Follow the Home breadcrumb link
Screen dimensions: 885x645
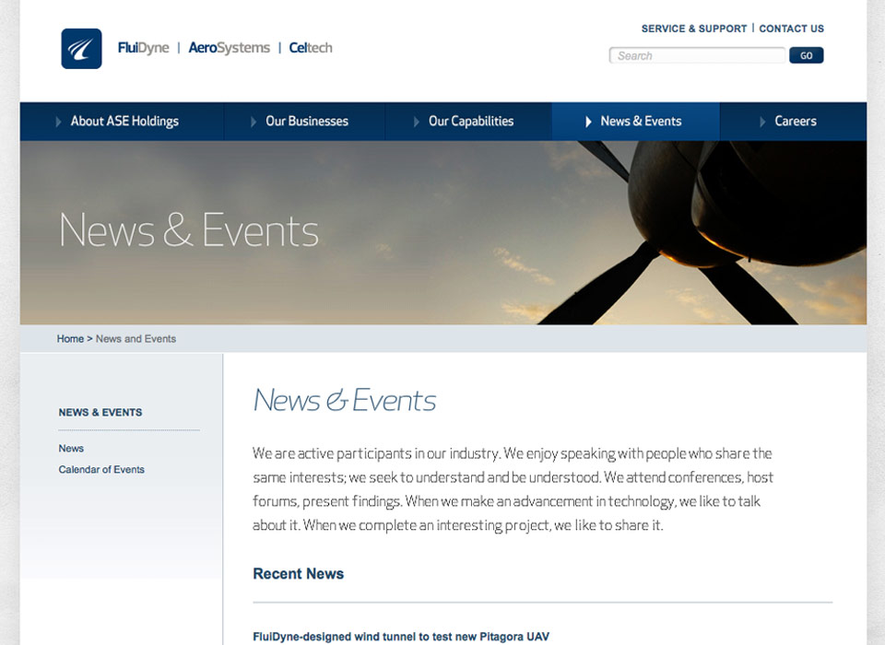(70, 338)
